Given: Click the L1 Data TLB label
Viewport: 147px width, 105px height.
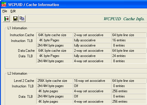Looking at the screenshot, I should coord(26,56).
